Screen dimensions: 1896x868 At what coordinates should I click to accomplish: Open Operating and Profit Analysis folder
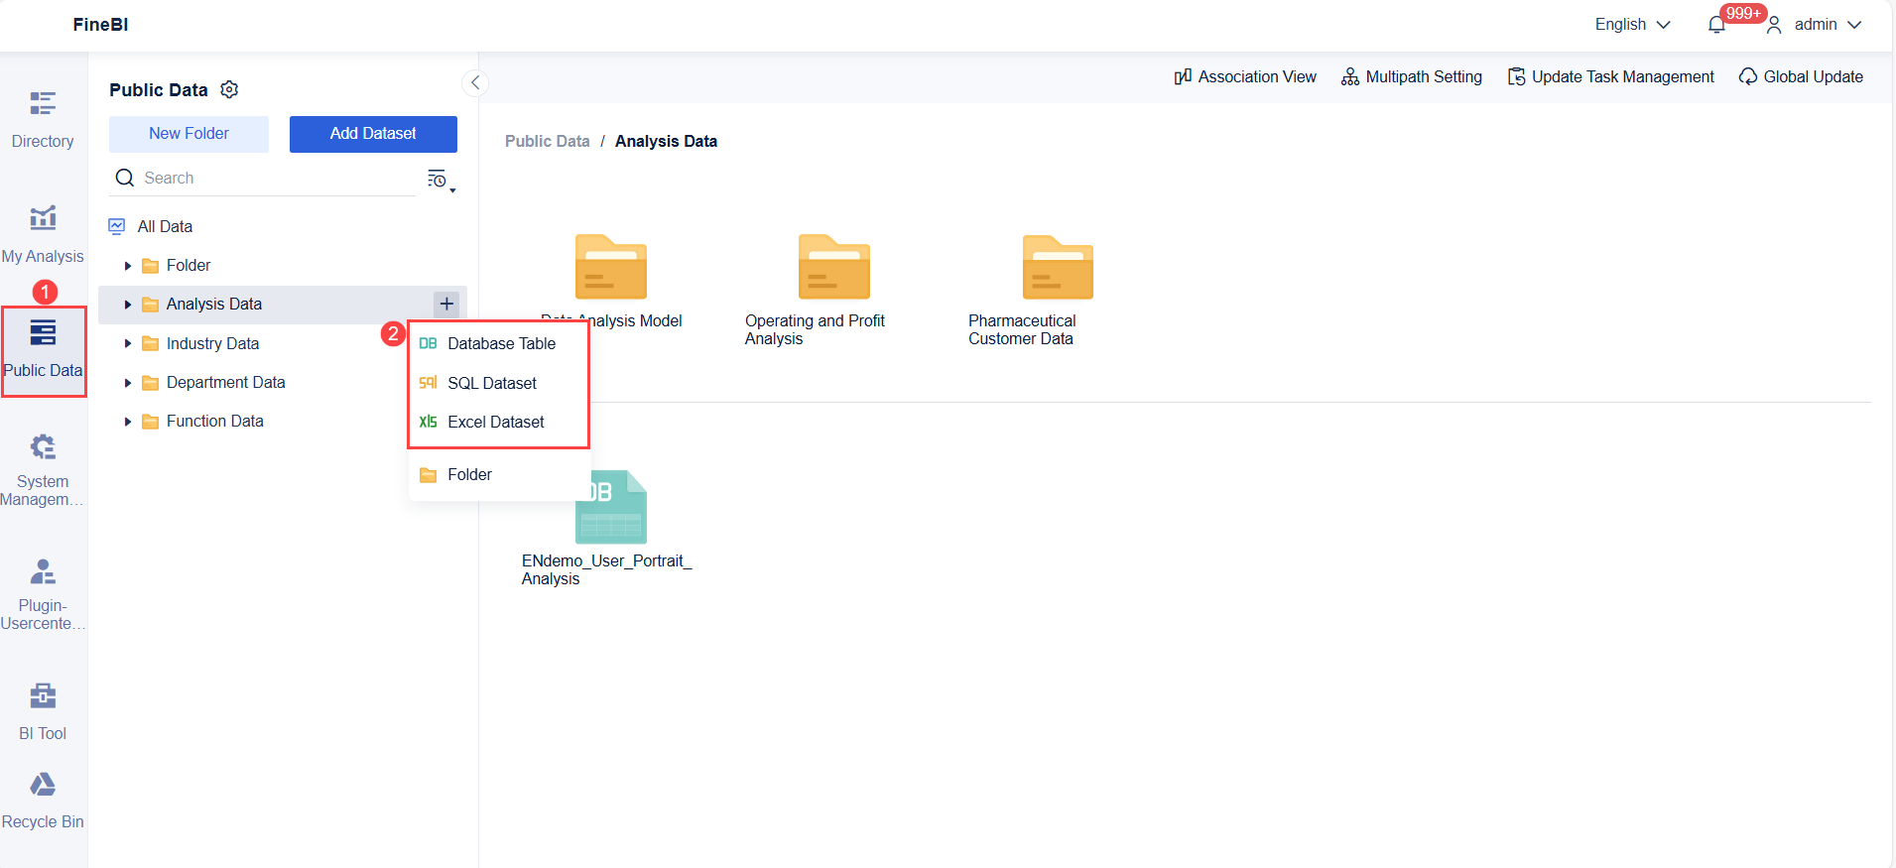pyautogui.click(x=834, y=291)
